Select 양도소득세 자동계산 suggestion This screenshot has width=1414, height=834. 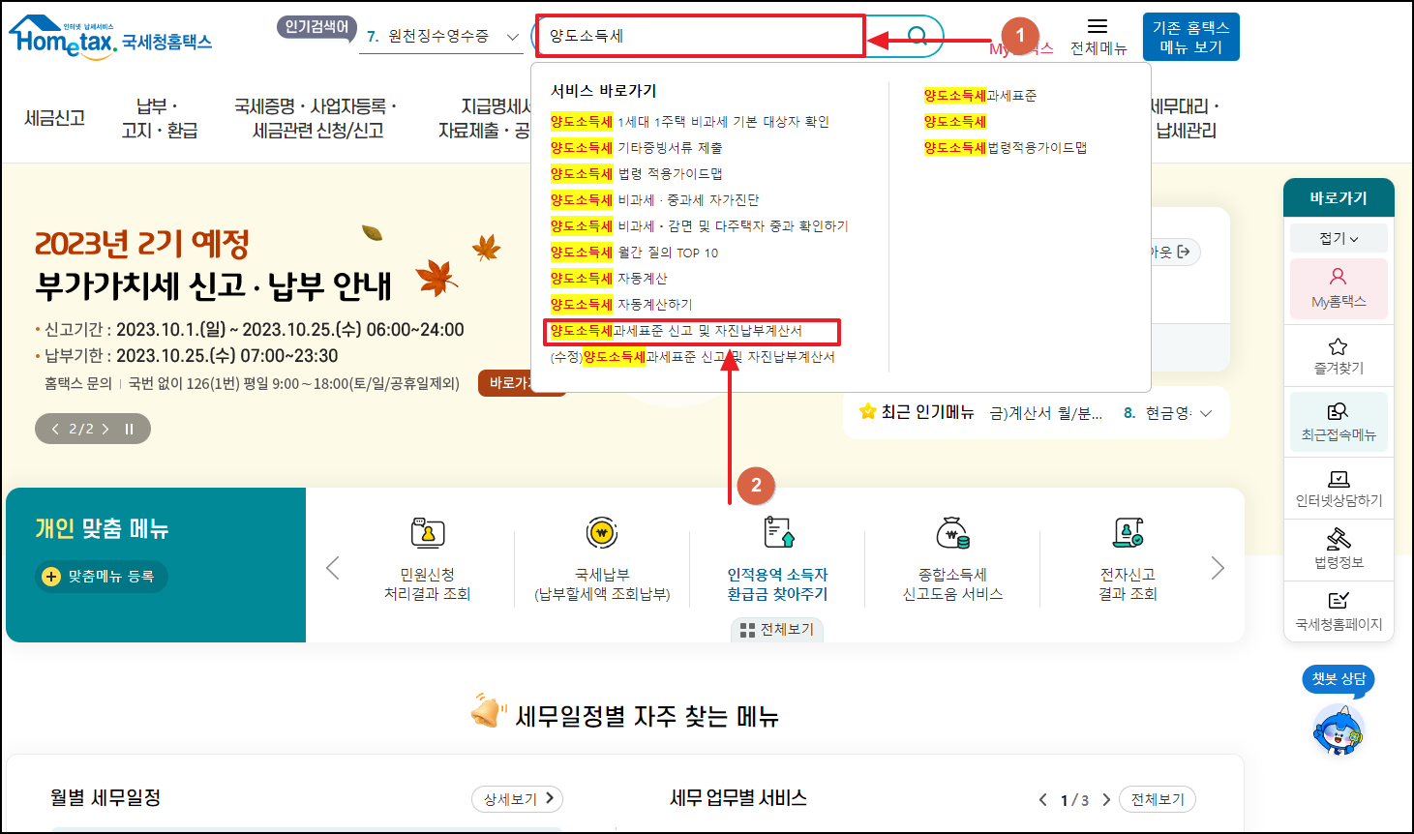tap(610, 279)
